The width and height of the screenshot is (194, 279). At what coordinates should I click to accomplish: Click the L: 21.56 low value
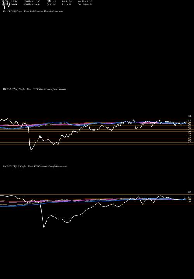(67, 5)
